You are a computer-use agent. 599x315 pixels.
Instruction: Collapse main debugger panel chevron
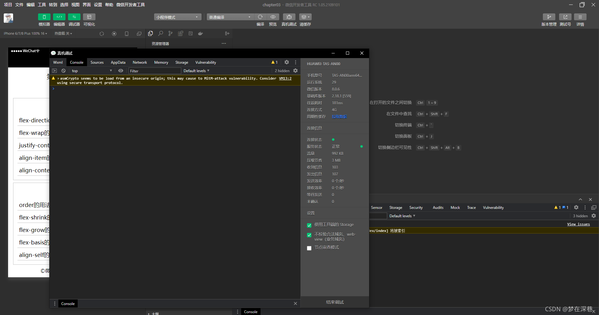pyautogui.click(x=580, y=199)
